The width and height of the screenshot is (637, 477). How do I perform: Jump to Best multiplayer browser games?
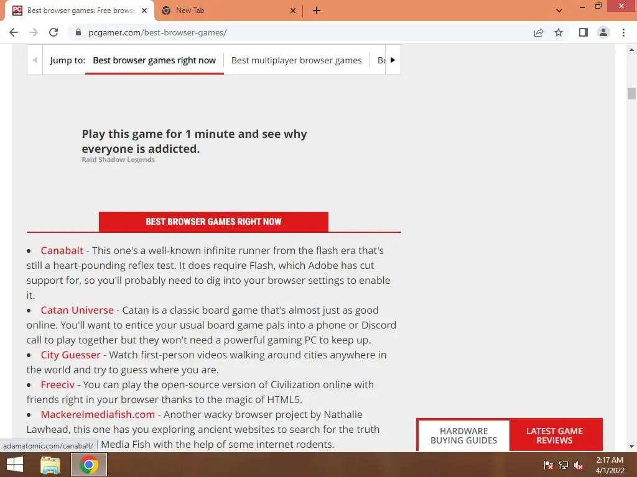[297, 60]
